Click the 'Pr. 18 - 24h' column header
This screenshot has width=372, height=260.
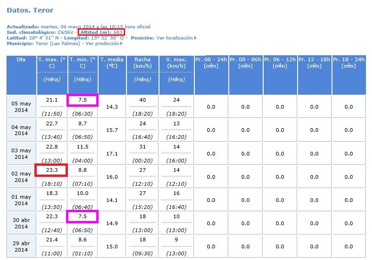point(348,63)
